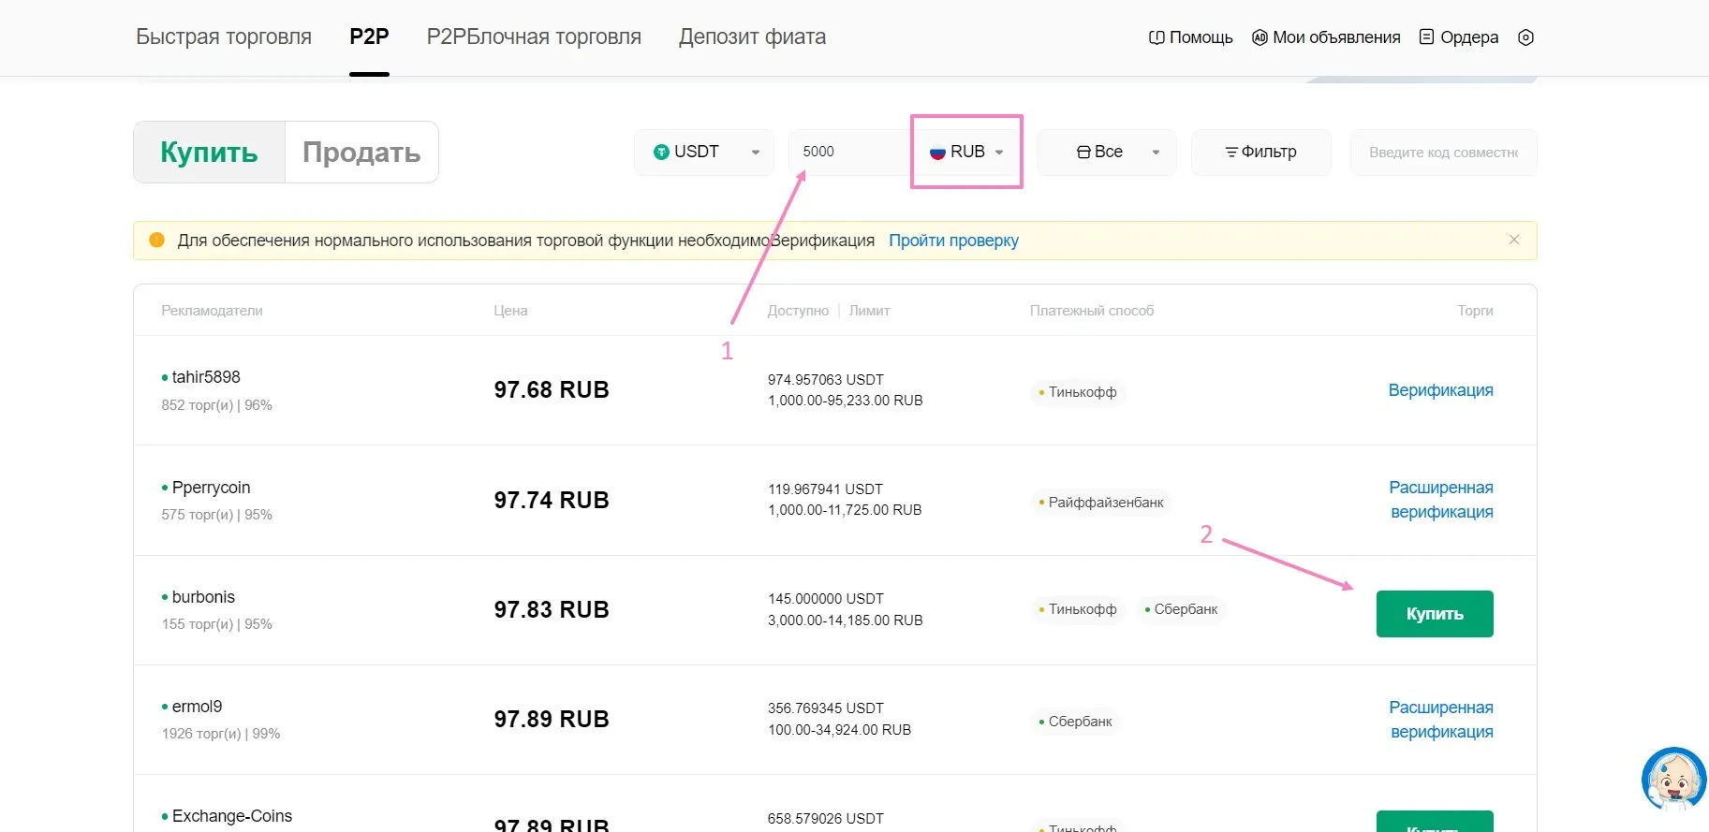Select the Купить buy mode toggle
Viewport: 1709px width, 832px height.
pos(209,152)
